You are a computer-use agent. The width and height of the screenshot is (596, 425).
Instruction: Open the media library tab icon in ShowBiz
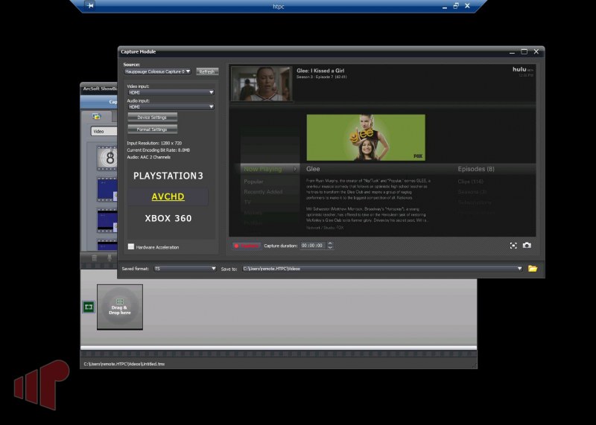97,117
